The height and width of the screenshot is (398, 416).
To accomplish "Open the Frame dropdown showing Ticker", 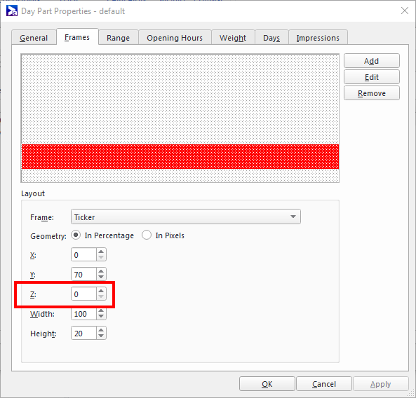I will [x=186, y=217].
